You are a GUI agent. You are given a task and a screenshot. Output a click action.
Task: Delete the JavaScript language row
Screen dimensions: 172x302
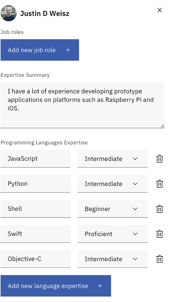[x=159, y=159]
